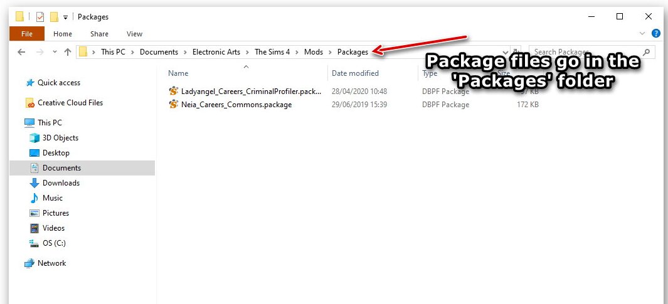Click the Properties checkmark quick access icon

(40, 17)
